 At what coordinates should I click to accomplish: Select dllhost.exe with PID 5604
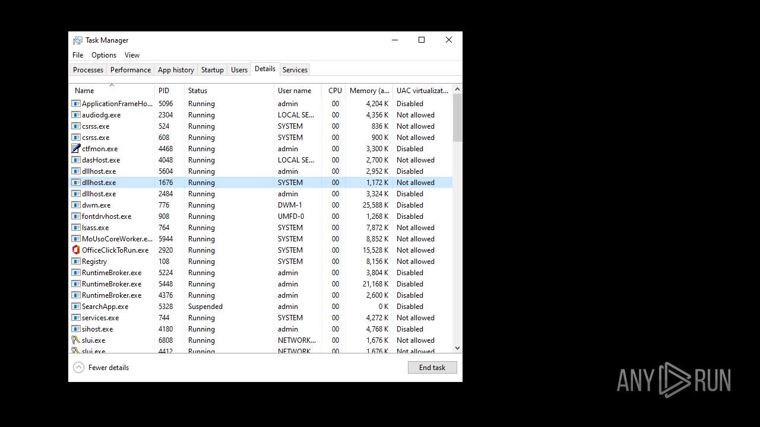tap(261, 171)
